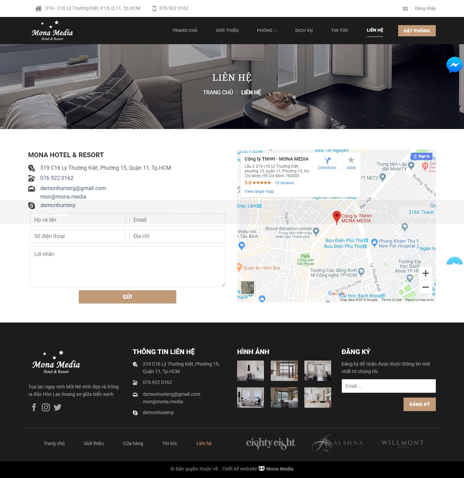Click the home icon beside the top address
This screenshot has width=464, height=478.
[38, 8]
